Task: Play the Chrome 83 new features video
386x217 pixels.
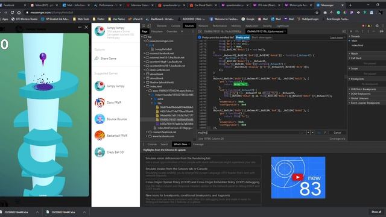Action: pos(297,177)
